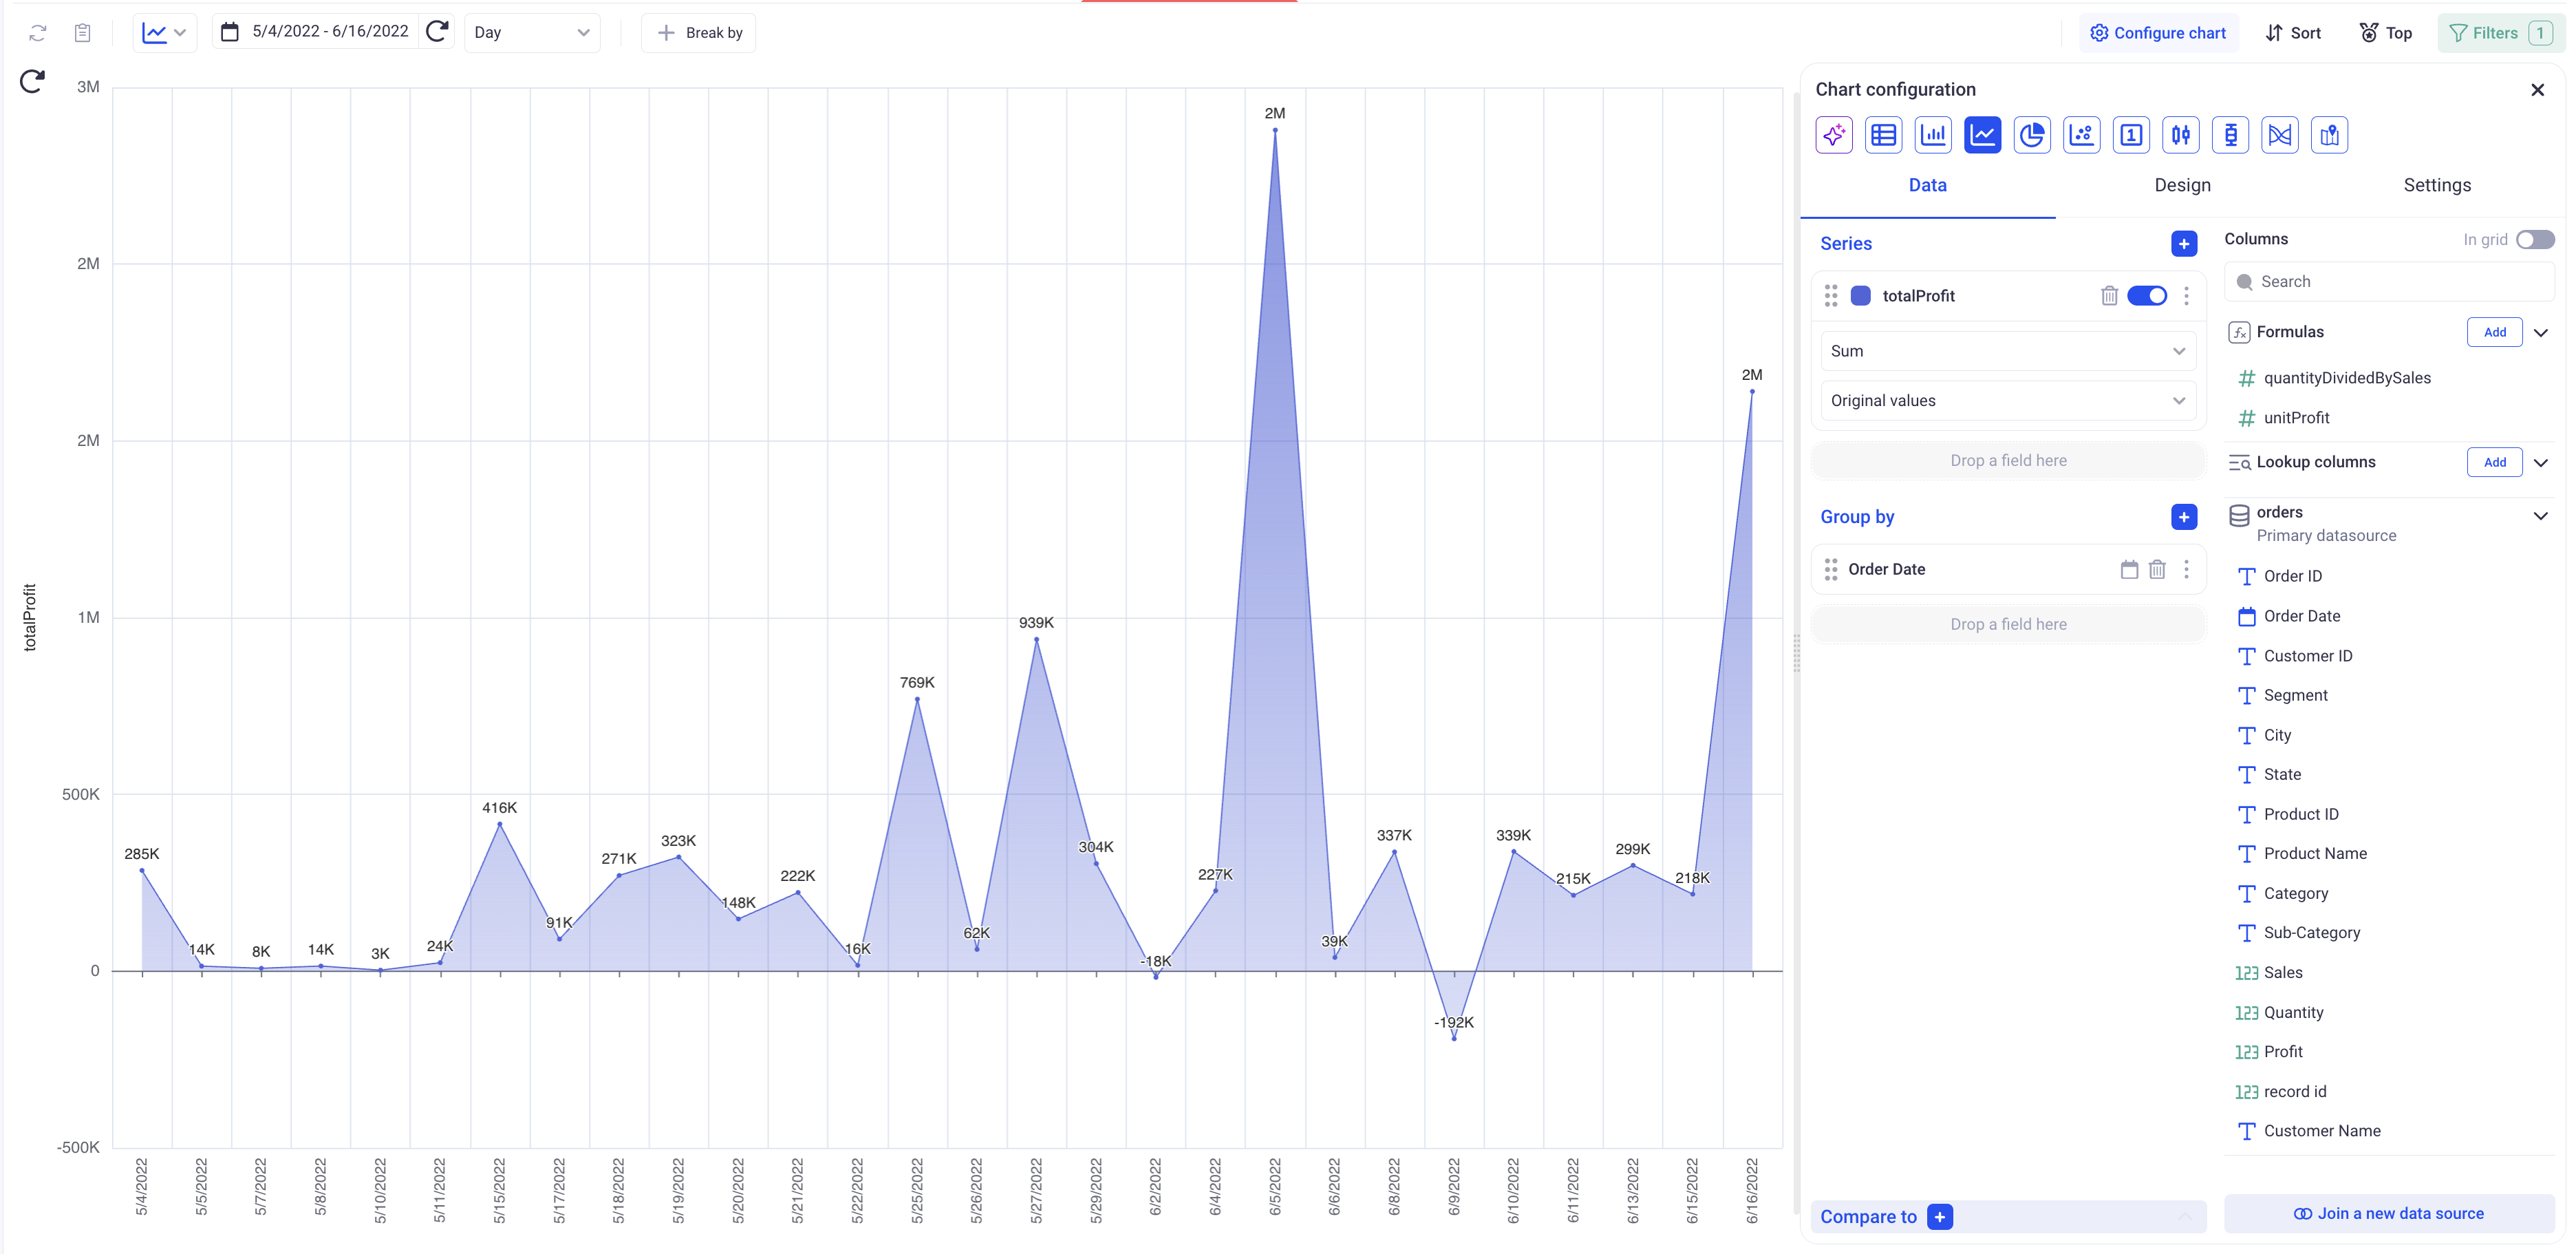The height and width of the screenshot is (1254, 2576).
Task: Select the unitProfit formula
Action: tap(2295, 418)
